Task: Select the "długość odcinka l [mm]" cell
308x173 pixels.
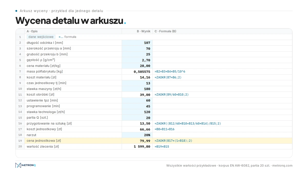Action: pos(73,43)
